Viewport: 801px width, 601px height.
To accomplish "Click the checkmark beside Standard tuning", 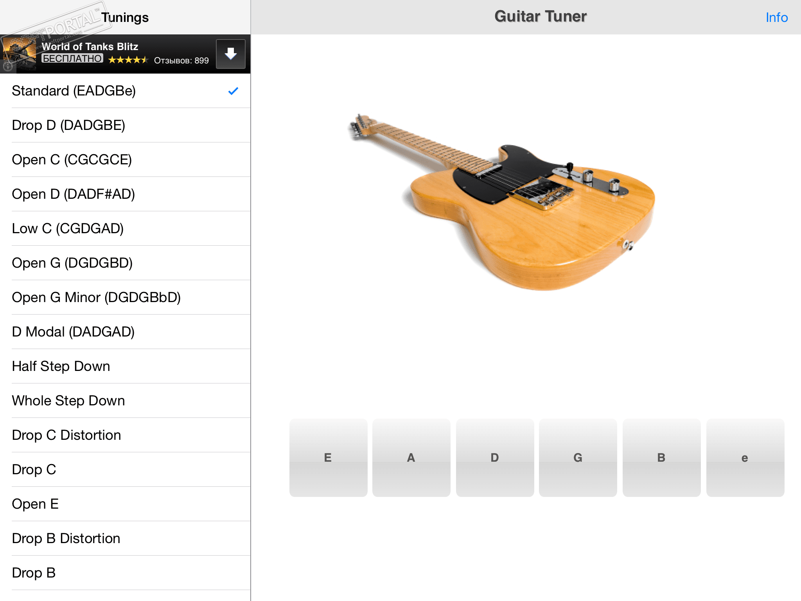I will [x=233, y=91].
